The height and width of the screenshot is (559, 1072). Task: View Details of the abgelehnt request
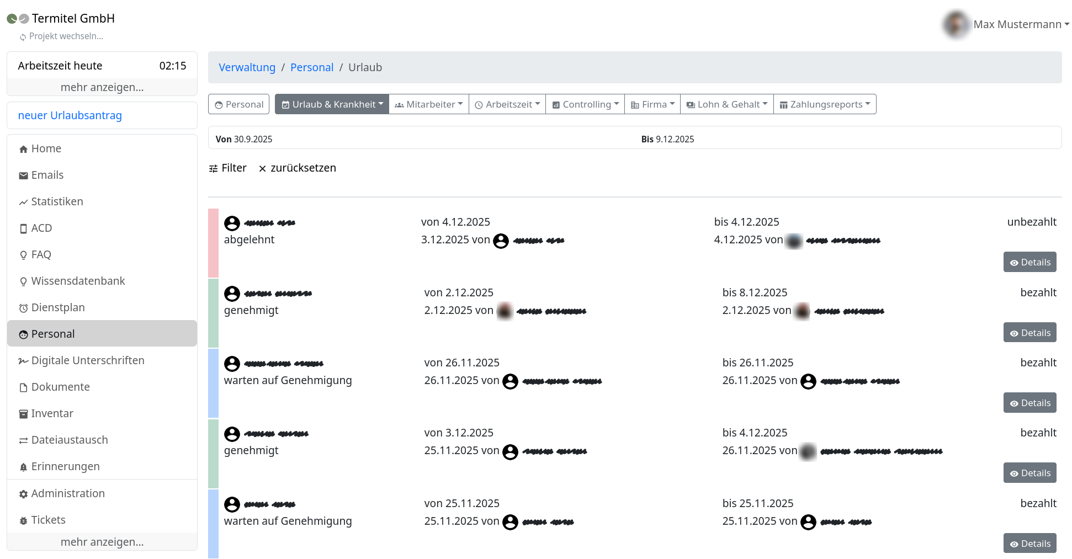1029,262
